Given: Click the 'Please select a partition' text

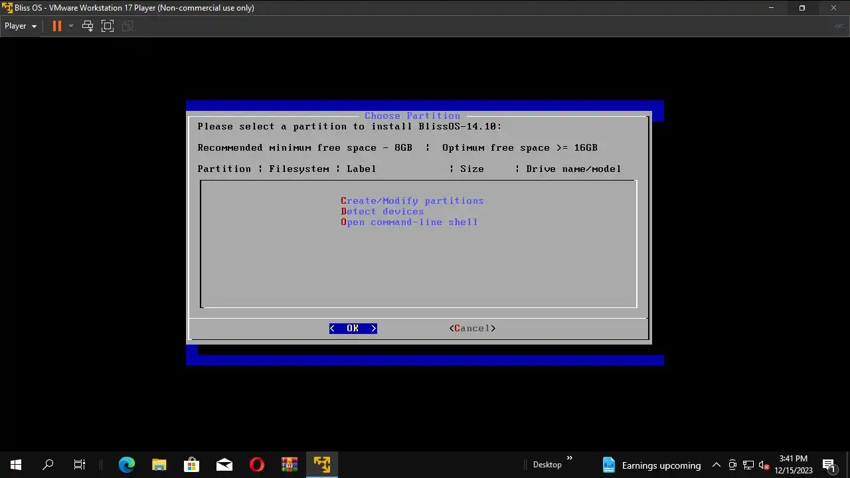Looking at the screenshot, I should click(x=349, y=126).
